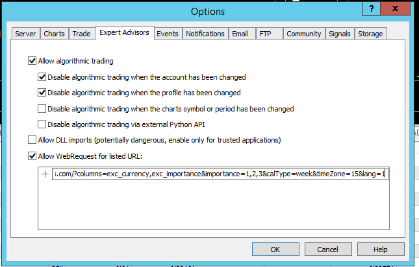
Task: Enable disable trading on chart symbol change
Action: (x=42, y=109)
